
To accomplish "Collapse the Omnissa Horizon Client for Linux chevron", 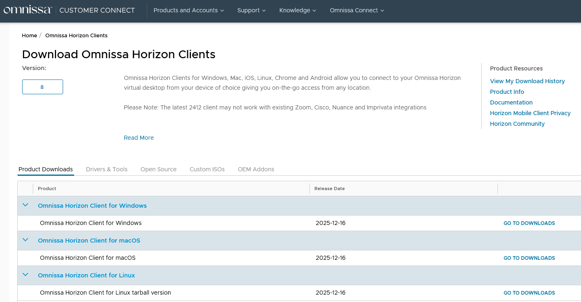I will point(25,275).
